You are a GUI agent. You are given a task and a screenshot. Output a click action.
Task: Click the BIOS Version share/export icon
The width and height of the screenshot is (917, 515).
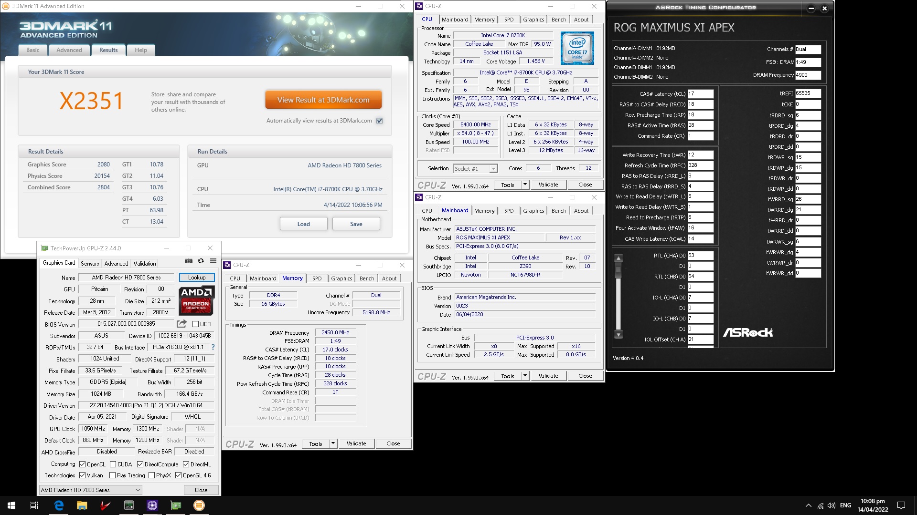(181, 324)
